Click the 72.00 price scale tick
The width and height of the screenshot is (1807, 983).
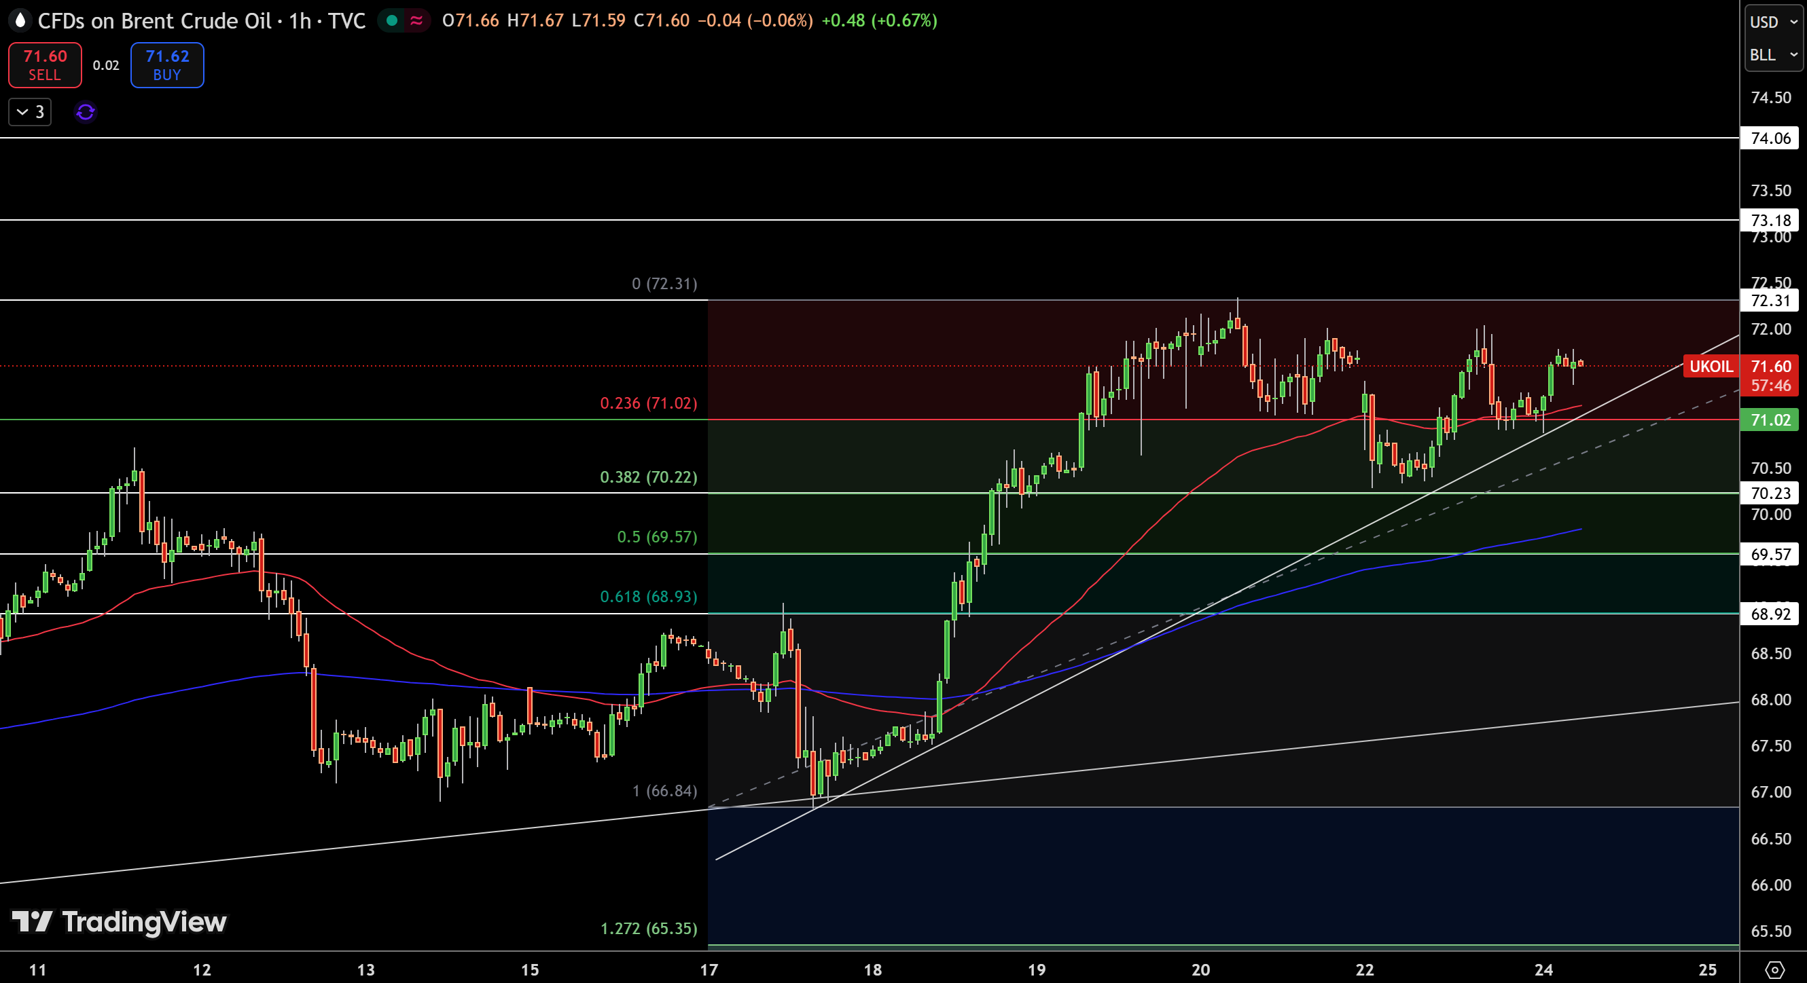click(1770, 329)
